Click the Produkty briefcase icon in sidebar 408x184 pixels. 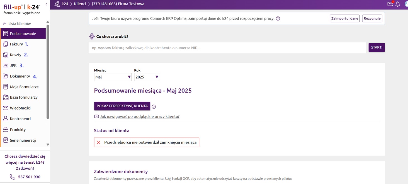pos(6,130)
